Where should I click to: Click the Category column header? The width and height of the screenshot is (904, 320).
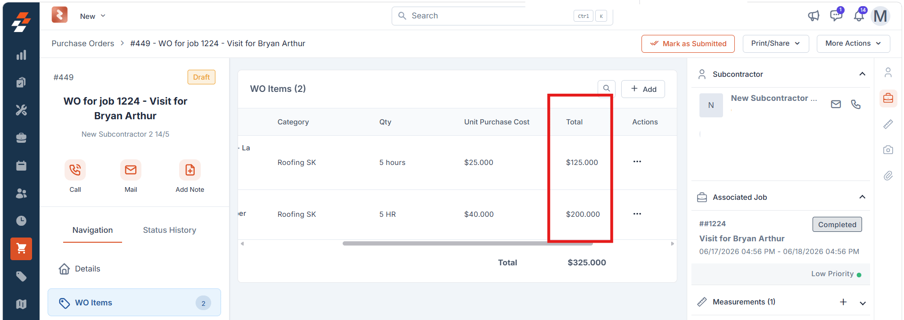293,122
